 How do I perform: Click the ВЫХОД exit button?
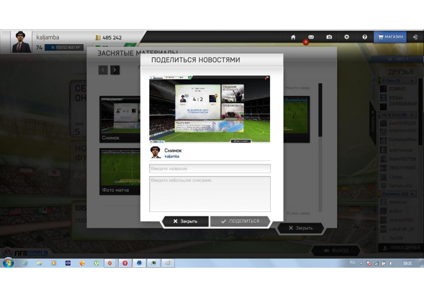[x=336, y=251]
